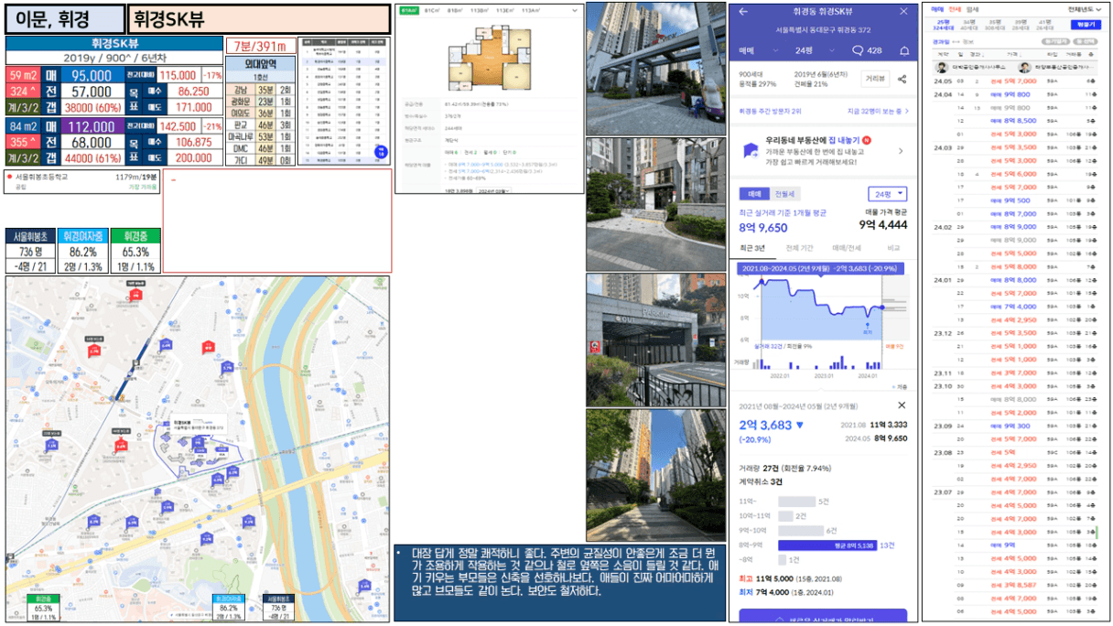Click the 강남 35분 commute row
The image size is (1113, 626).
coord(260,89)
